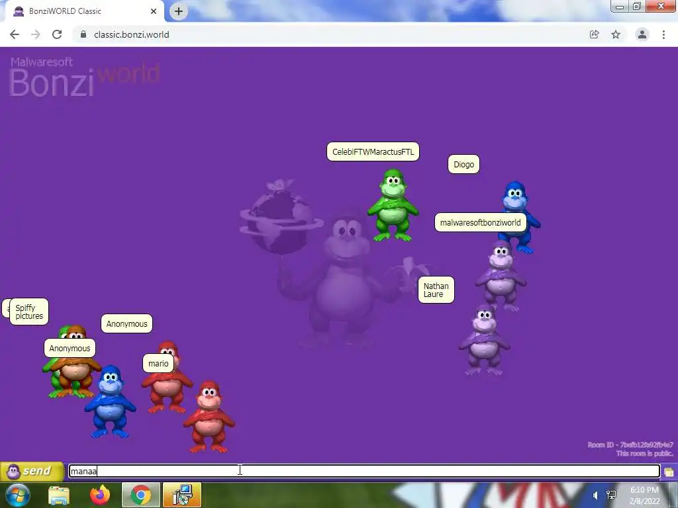Open the Chrome profile icon

click(642, 34)
